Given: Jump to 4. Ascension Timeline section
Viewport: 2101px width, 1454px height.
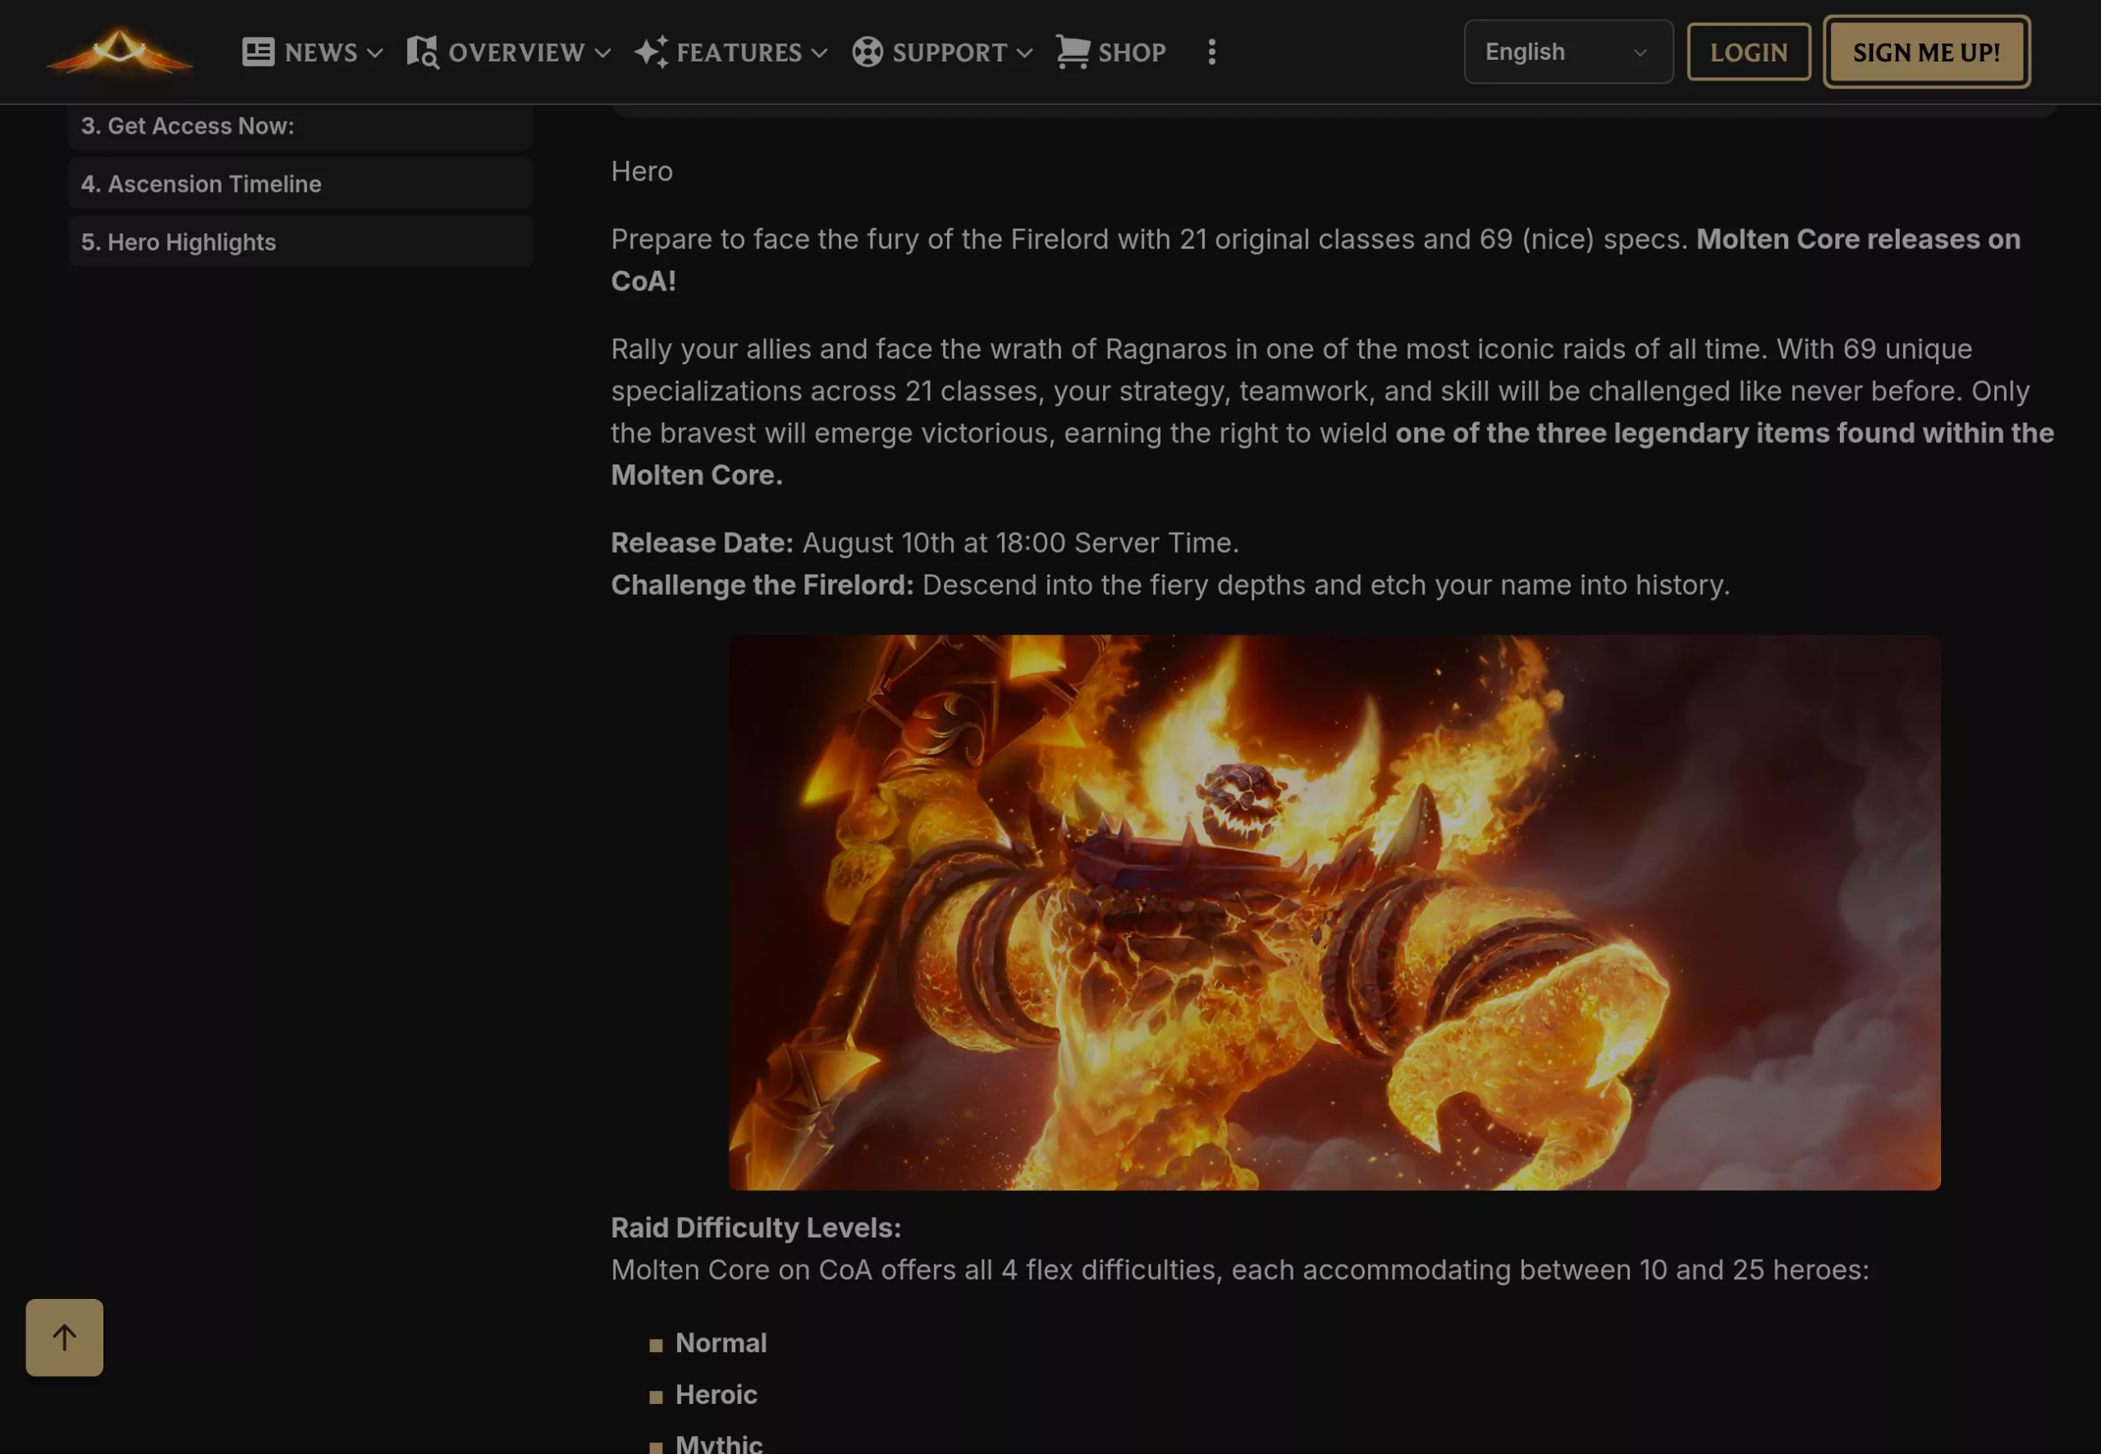Looking at the screenshot, I should 300,184.
